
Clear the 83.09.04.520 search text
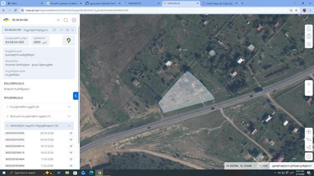[x=58, y=20]
